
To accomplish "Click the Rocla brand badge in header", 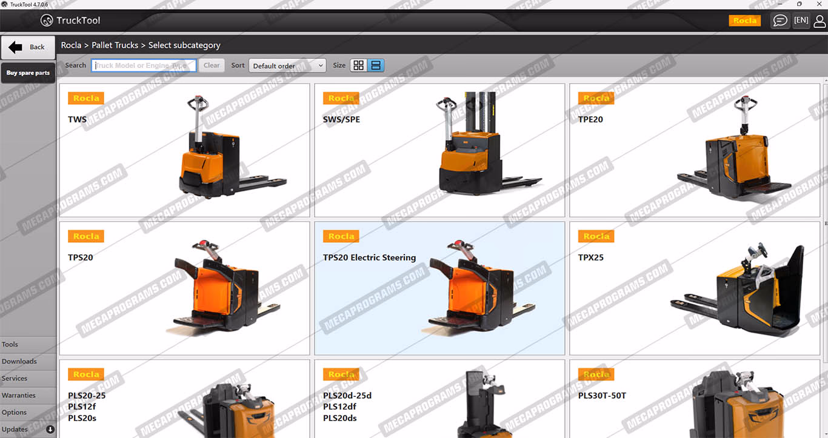I will [744, 21].
